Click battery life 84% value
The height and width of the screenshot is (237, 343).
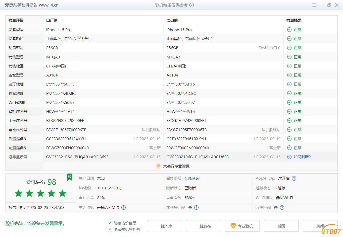coord(101,198)
